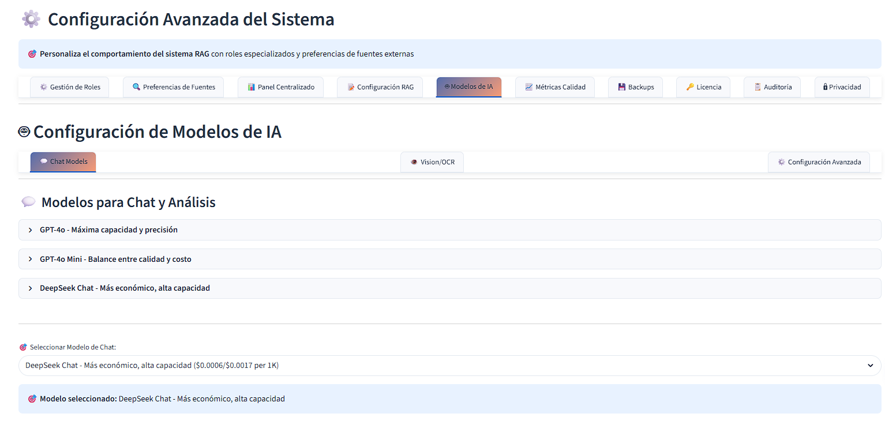Click the speech bubble icon next to Modelos para Chat
The height and width of the screenshot is (421, 885).
click(28, 201)
